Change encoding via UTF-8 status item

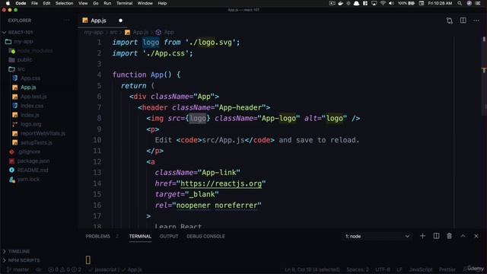point(383,269)
